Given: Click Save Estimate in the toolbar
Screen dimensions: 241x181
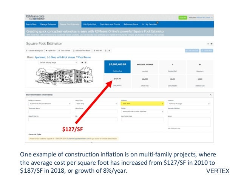Looking at the screenshot, I should (64, 51).
